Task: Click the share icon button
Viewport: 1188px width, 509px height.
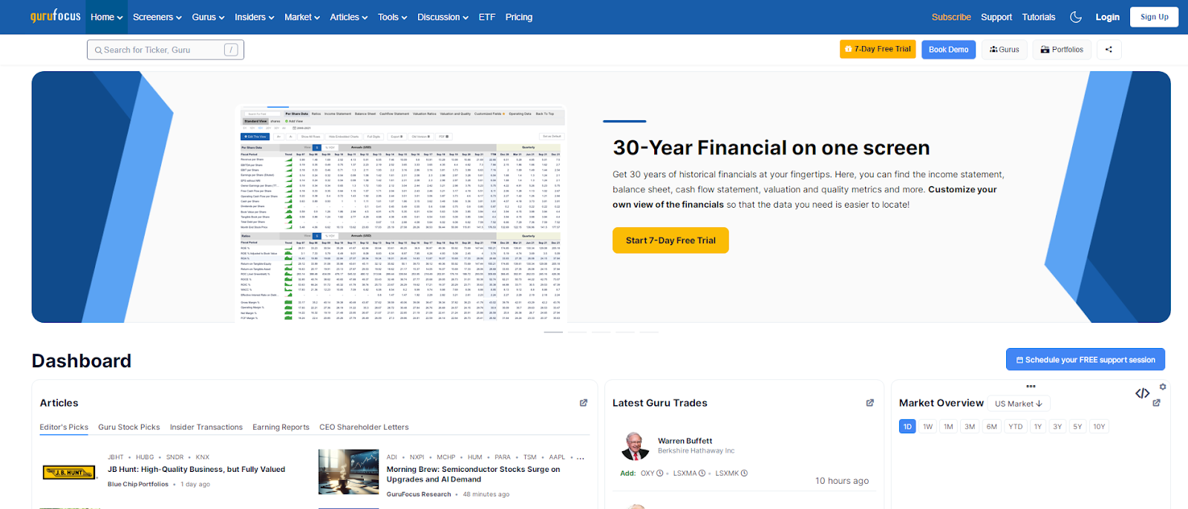Action: point(1109,50)
